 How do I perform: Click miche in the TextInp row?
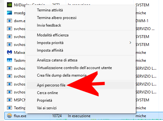pos(141,108)
